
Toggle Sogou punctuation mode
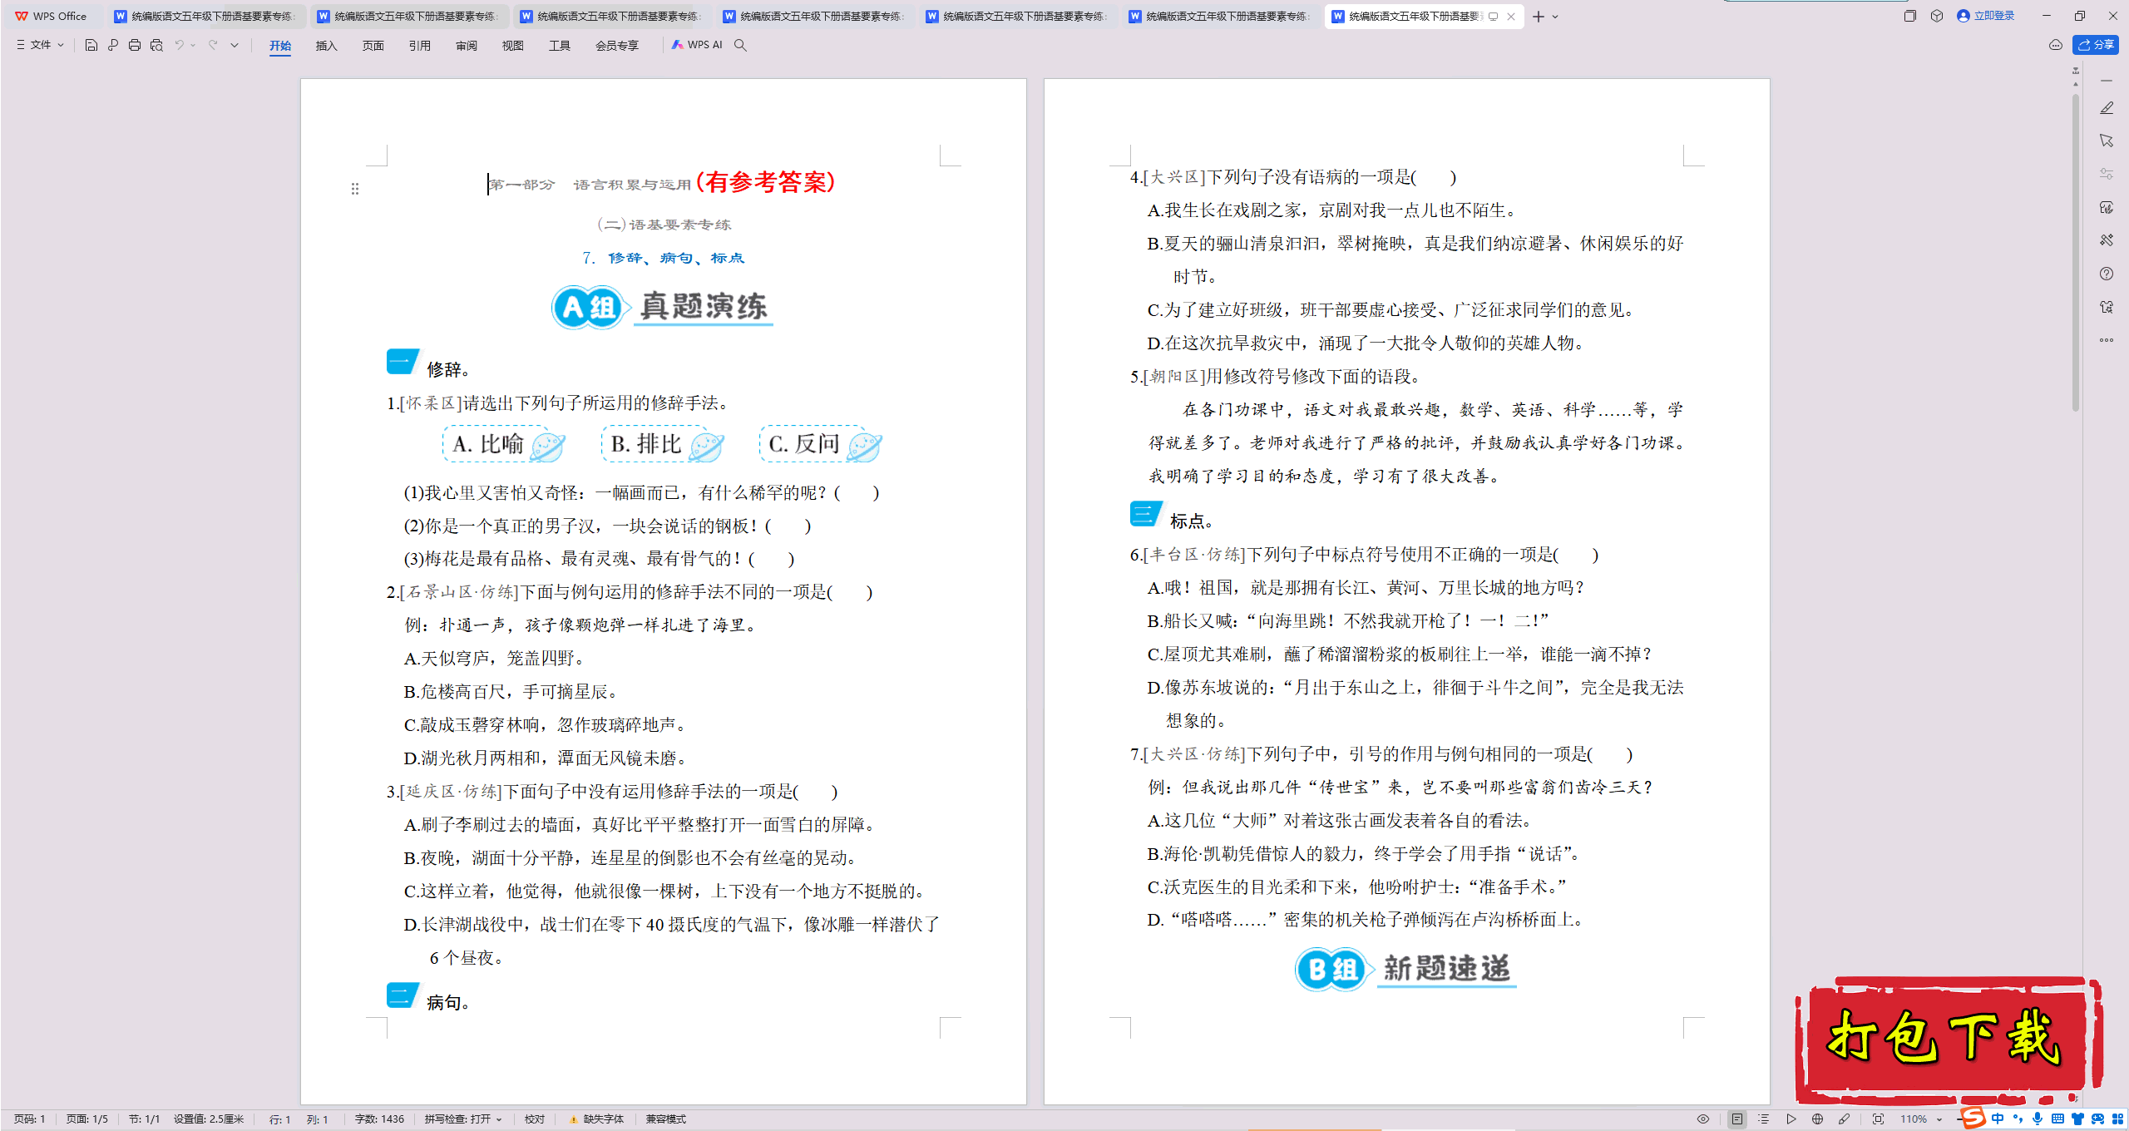[x=2018, y=1119]
